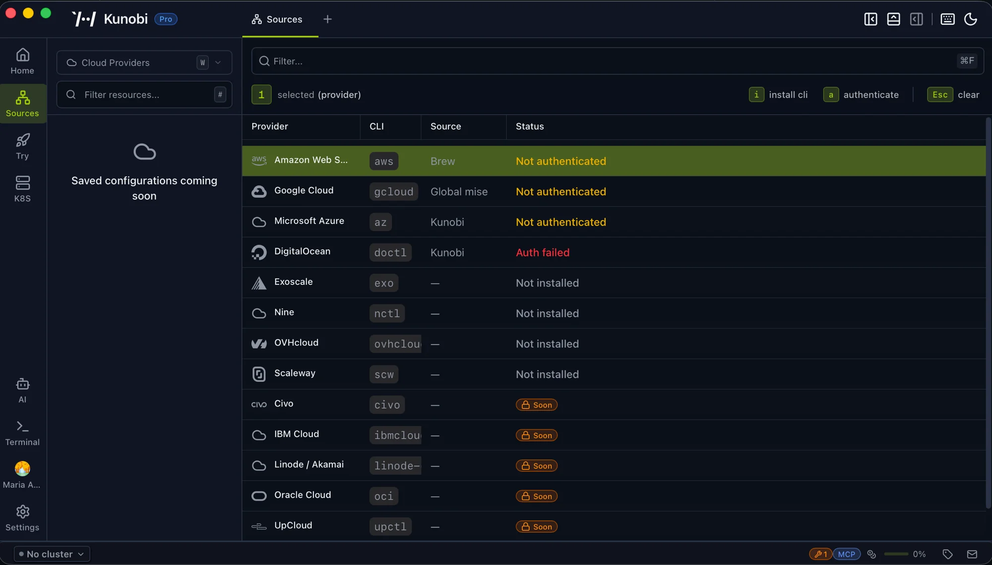Image resolution: width=992 pixels, height=565 pixels.
Task: Open the Try rocket section
Action: click(x=23, y=146)
